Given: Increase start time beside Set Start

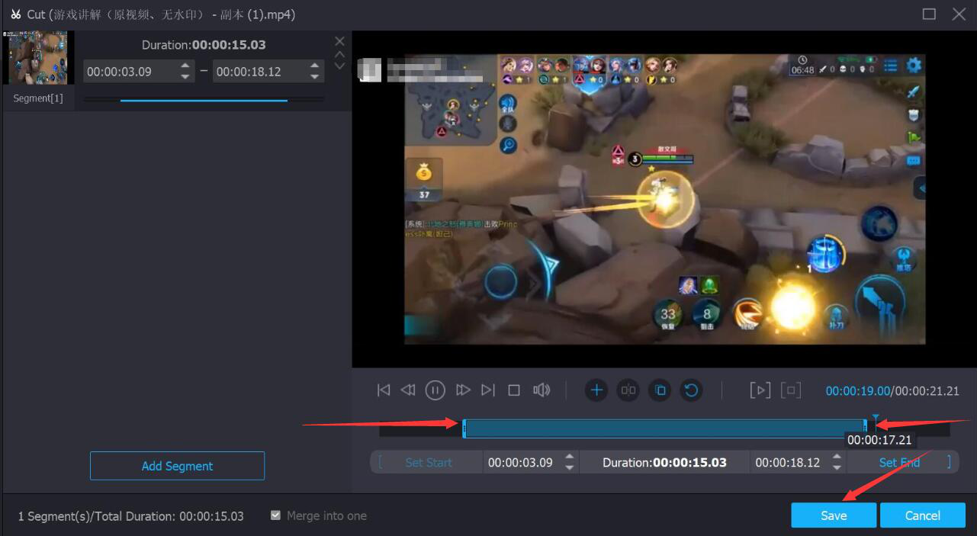Looking at the screenshot, I should tap(569, 457).
